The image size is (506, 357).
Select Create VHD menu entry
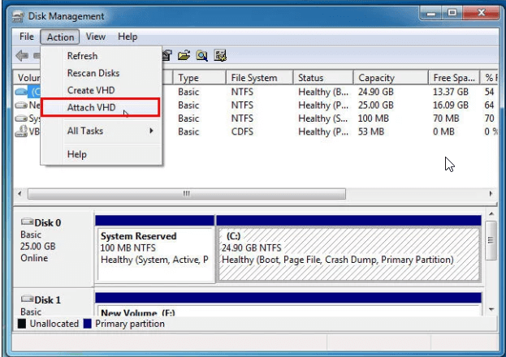coord(92,90)
